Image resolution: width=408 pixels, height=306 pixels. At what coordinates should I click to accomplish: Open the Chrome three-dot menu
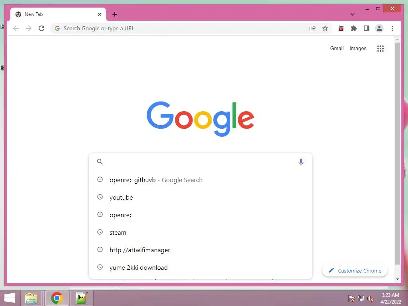pyautogui.click(x=392, y=28)
